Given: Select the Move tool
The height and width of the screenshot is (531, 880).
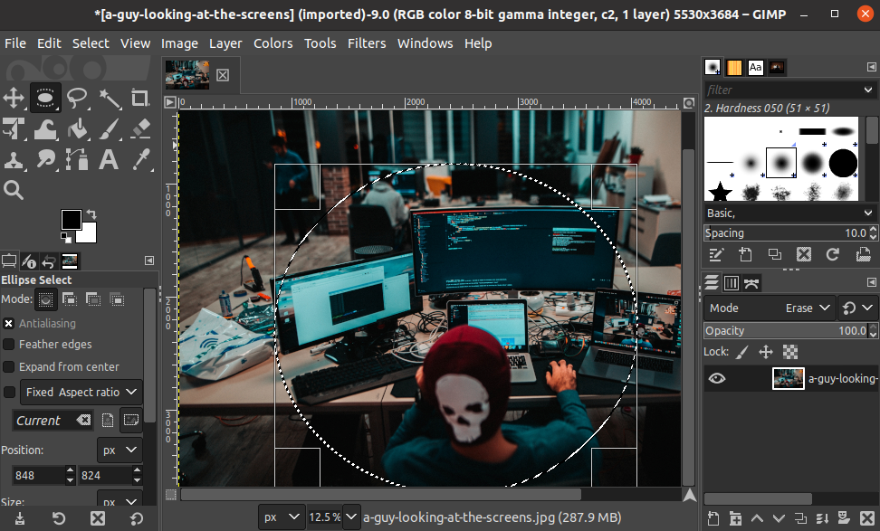Looking at the screenshot, I should point(14,98).
